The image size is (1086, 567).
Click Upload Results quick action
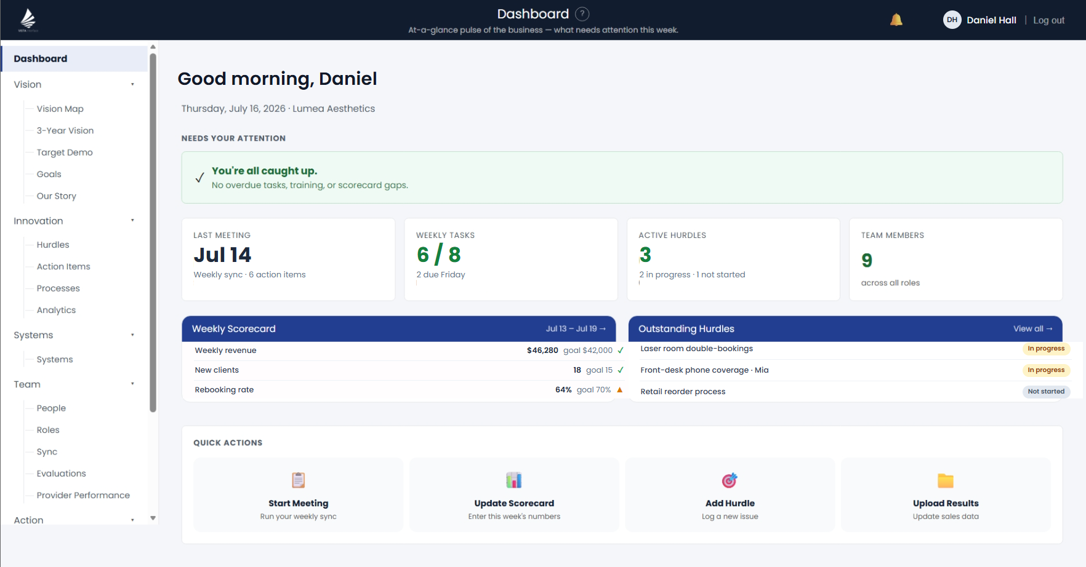(946, 494)
